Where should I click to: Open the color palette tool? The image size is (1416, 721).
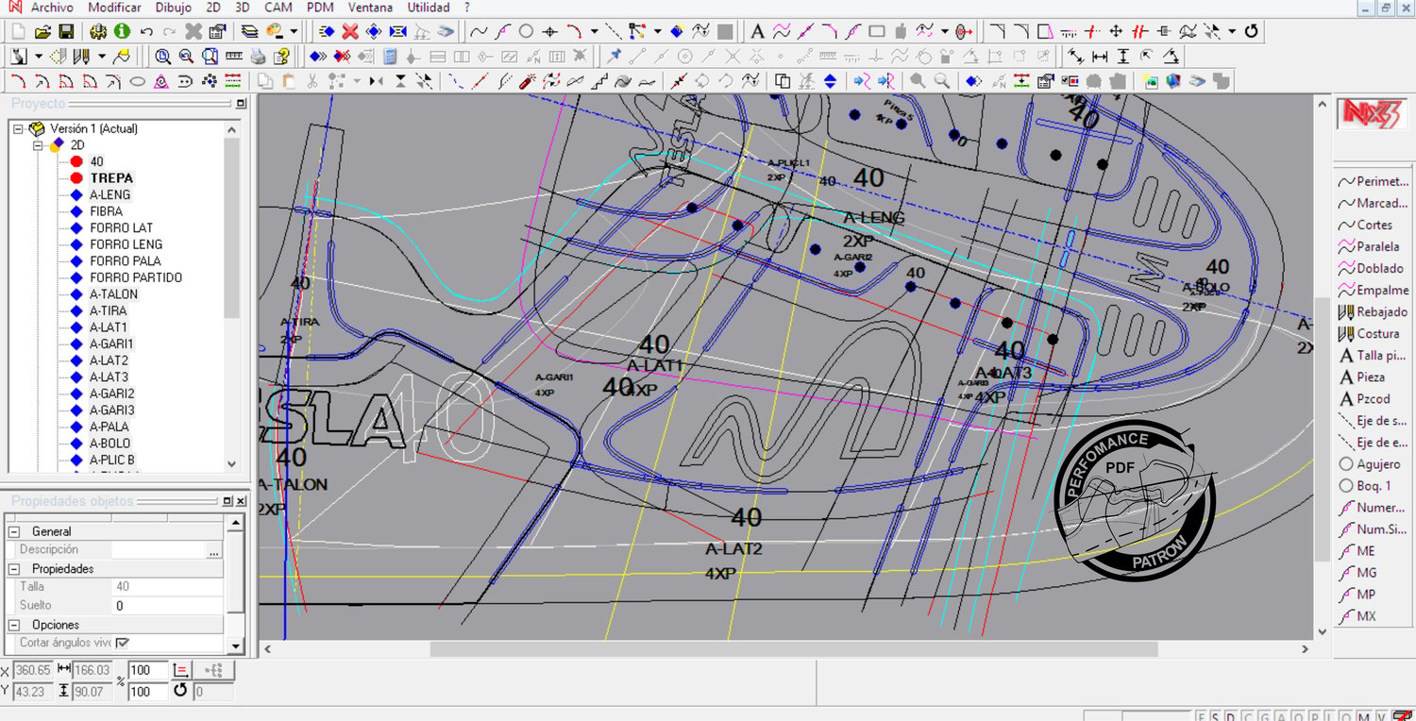coord(276,31)
